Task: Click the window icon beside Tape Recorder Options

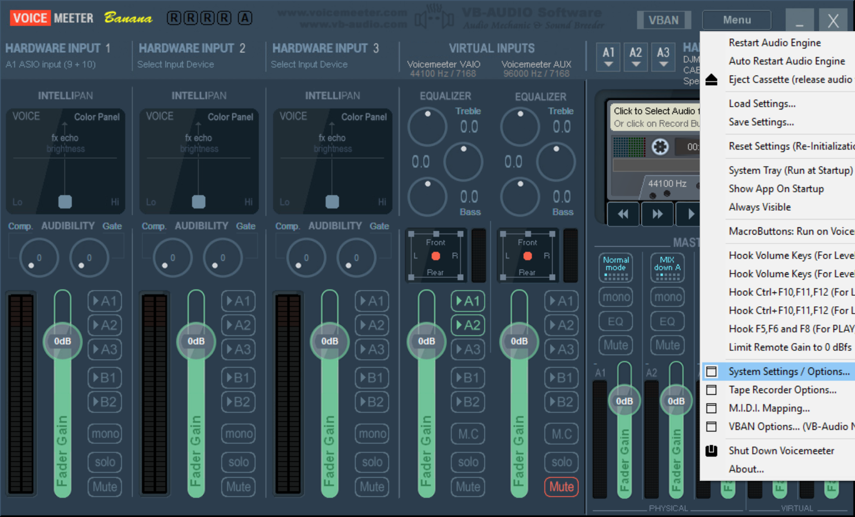Action: point(711,390)
